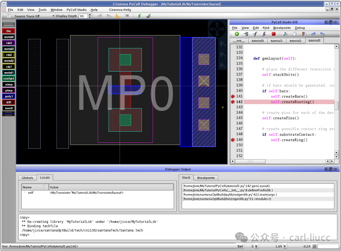341x251 pixels.
Task: Toggle the via2 layer visibility
Action: (9, 55)
